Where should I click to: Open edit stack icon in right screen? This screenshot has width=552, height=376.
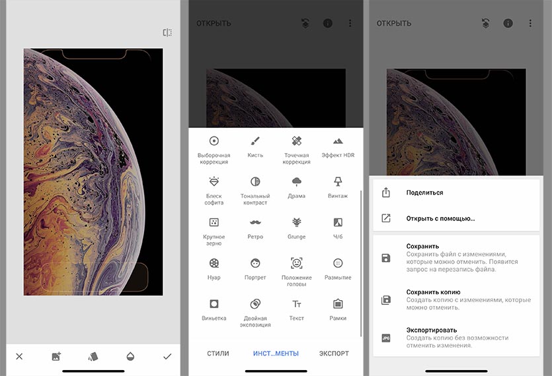[485, 23]
